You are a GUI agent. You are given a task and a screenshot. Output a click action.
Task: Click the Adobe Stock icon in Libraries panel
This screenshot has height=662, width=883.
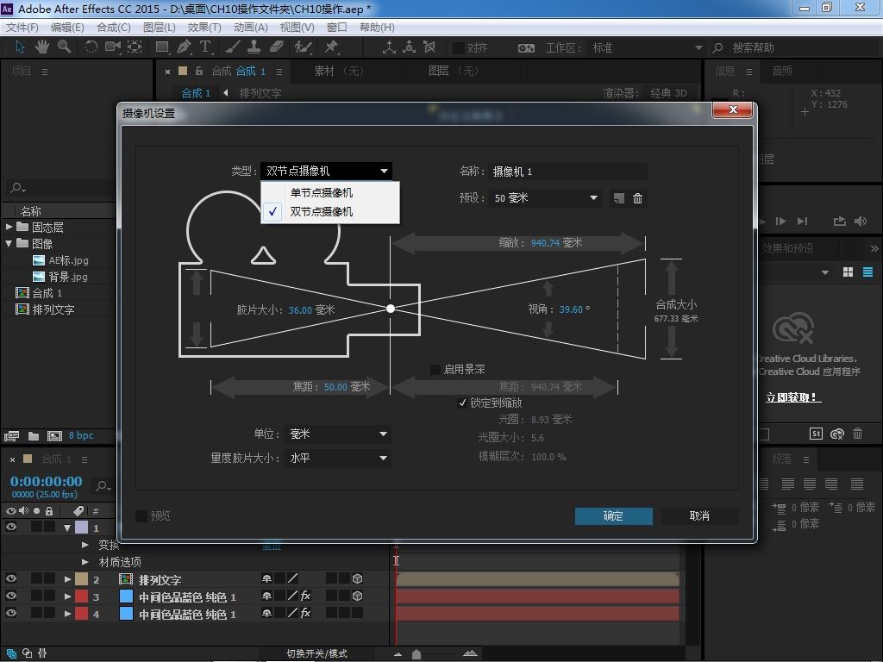coord(816,434)
